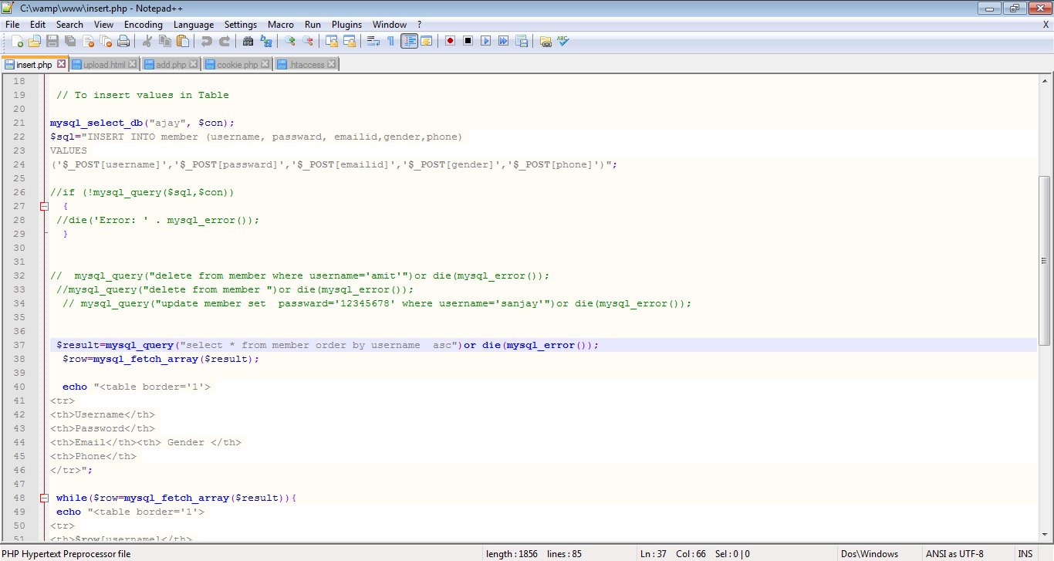
Task: Click the INS status bar indicator
Action: coord(1025,554)
